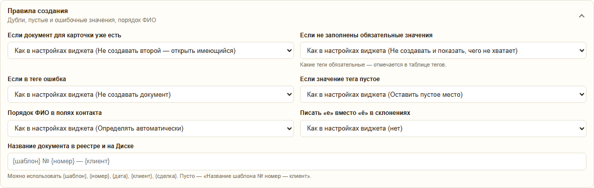Click label «Если не заполнены обязательные значения»
Viewport: 594px width, 188px height.
pyautogui.click(x=366, y=35)
